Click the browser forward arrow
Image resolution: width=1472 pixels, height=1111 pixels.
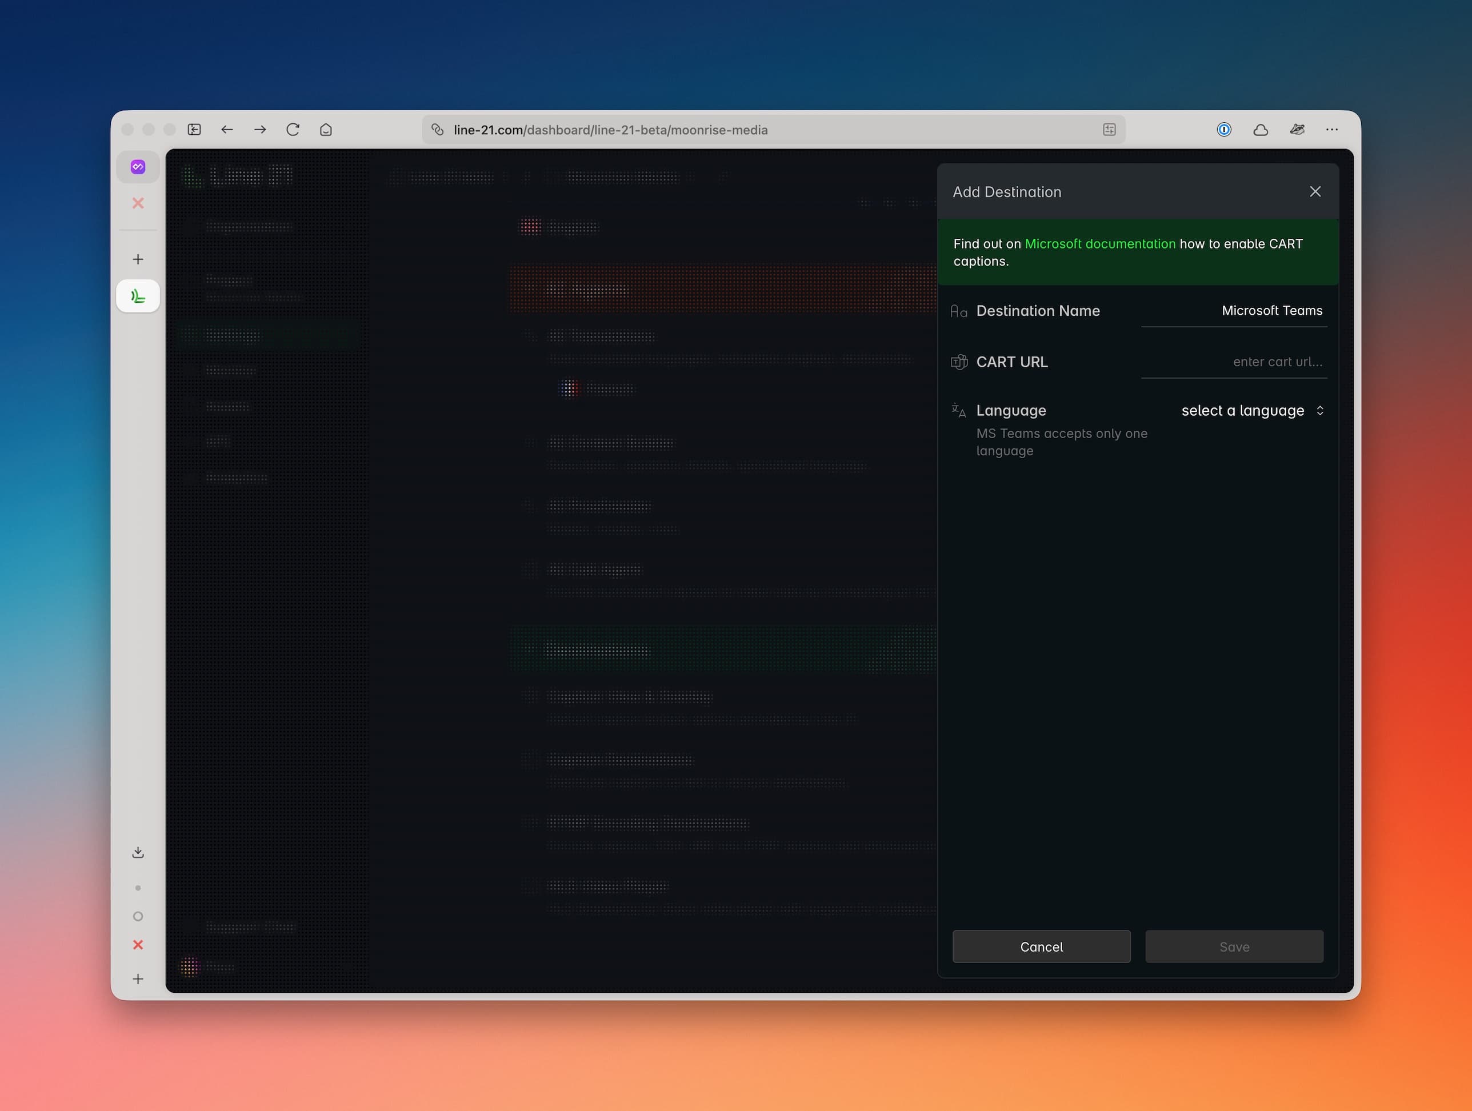pos(259,130)
